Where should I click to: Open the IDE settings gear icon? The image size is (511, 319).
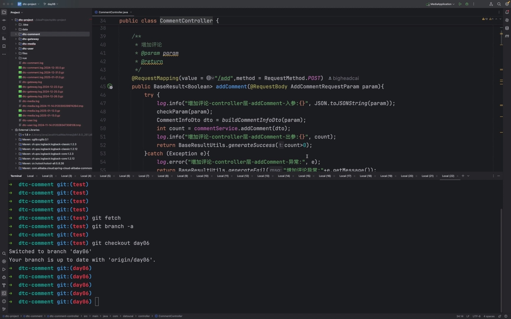[x=507, y=4]
